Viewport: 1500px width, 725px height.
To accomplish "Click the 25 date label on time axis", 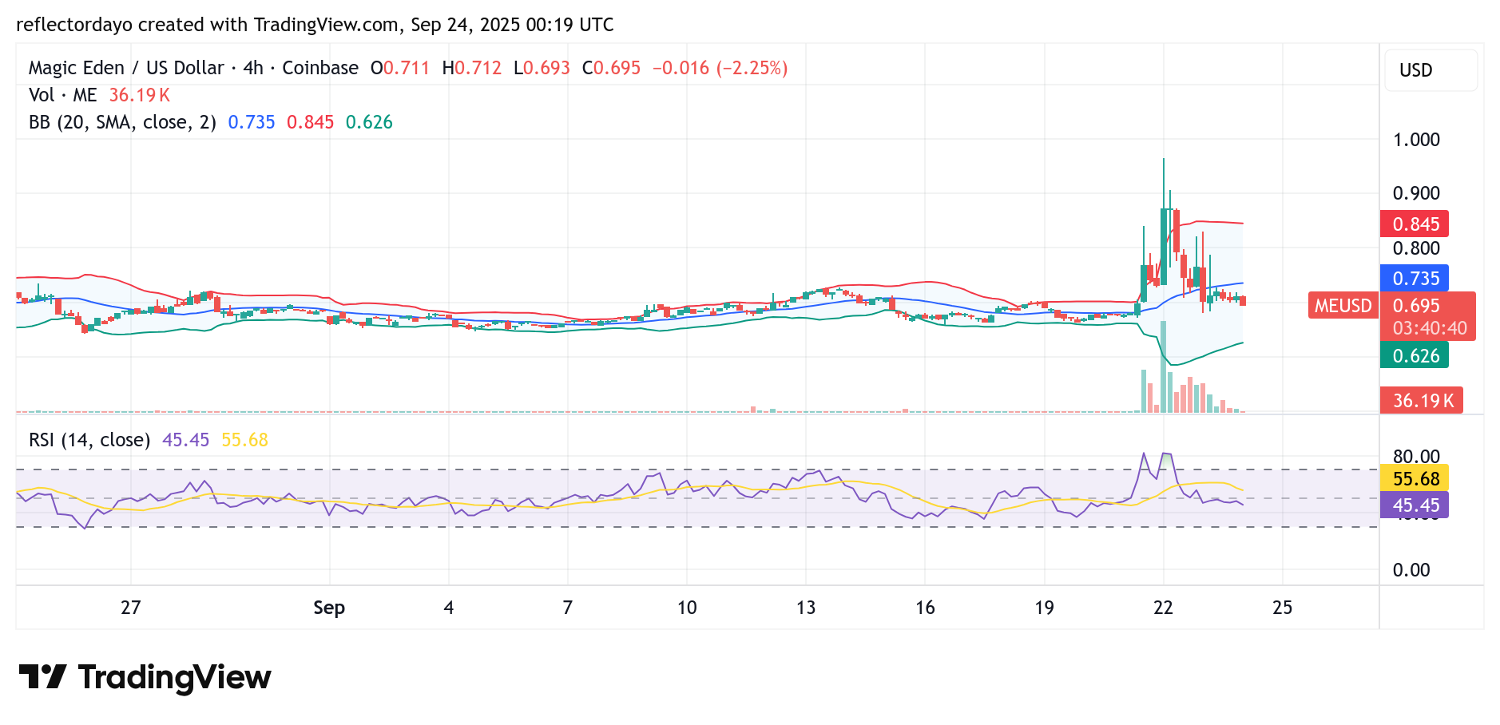I will pos(1282,608).
